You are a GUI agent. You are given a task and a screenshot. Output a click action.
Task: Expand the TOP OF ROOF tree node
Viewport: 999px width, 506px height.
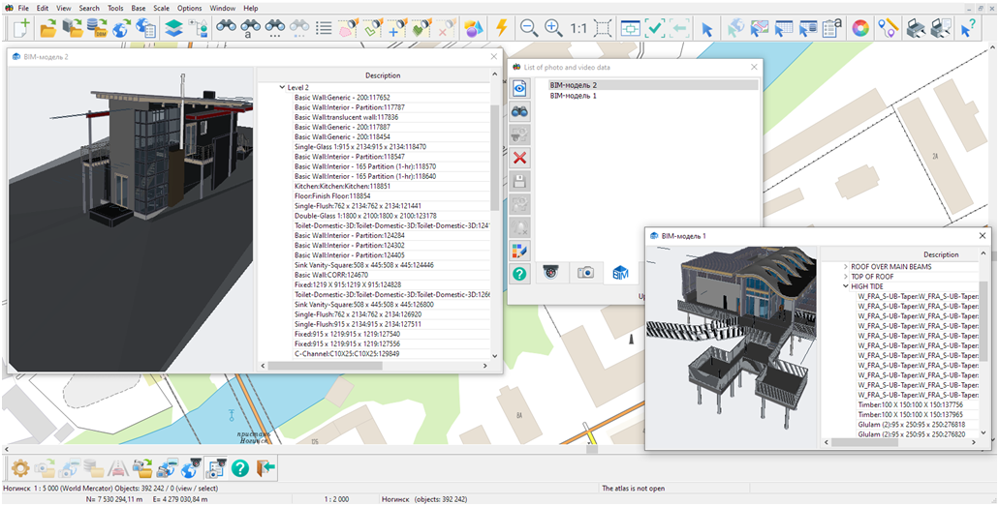click(x=845, y=277)
